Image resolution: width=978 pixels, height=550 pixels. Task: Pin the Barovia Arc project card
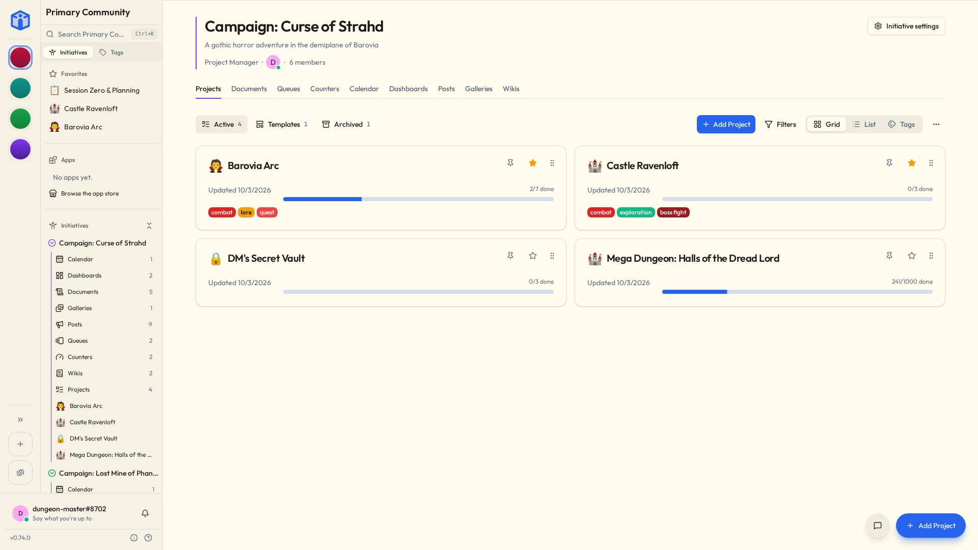pos(510,163)
